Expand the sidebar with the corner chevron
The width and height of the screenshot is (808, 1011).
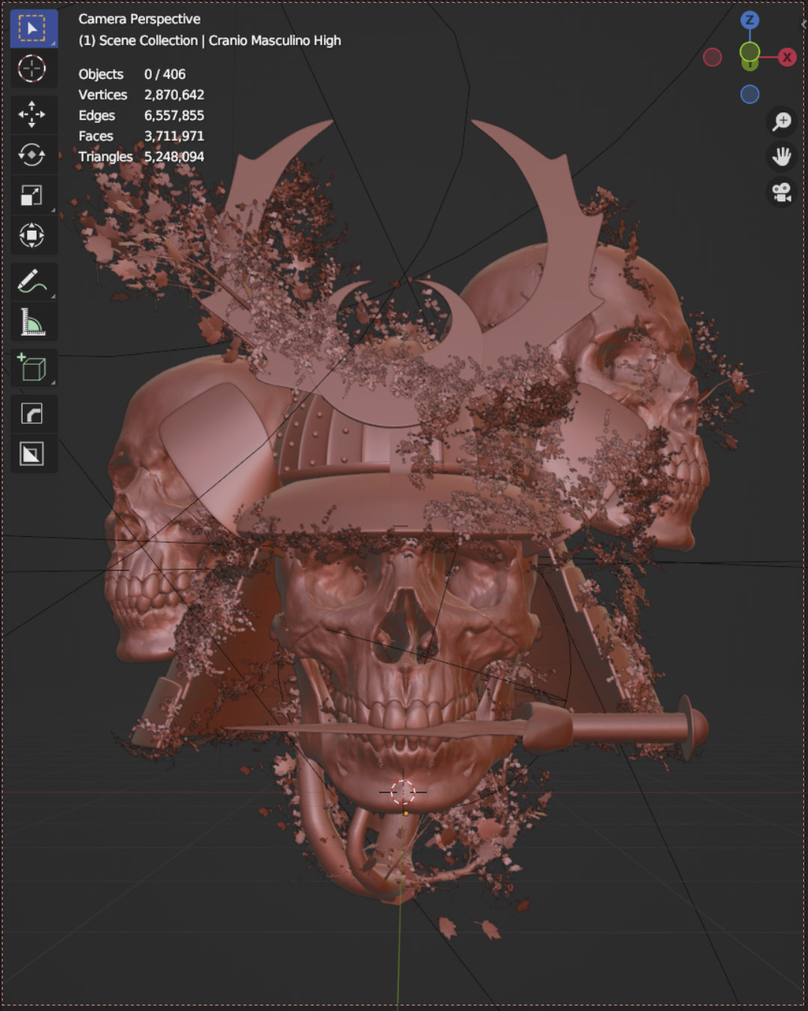(x=804, y=24)
